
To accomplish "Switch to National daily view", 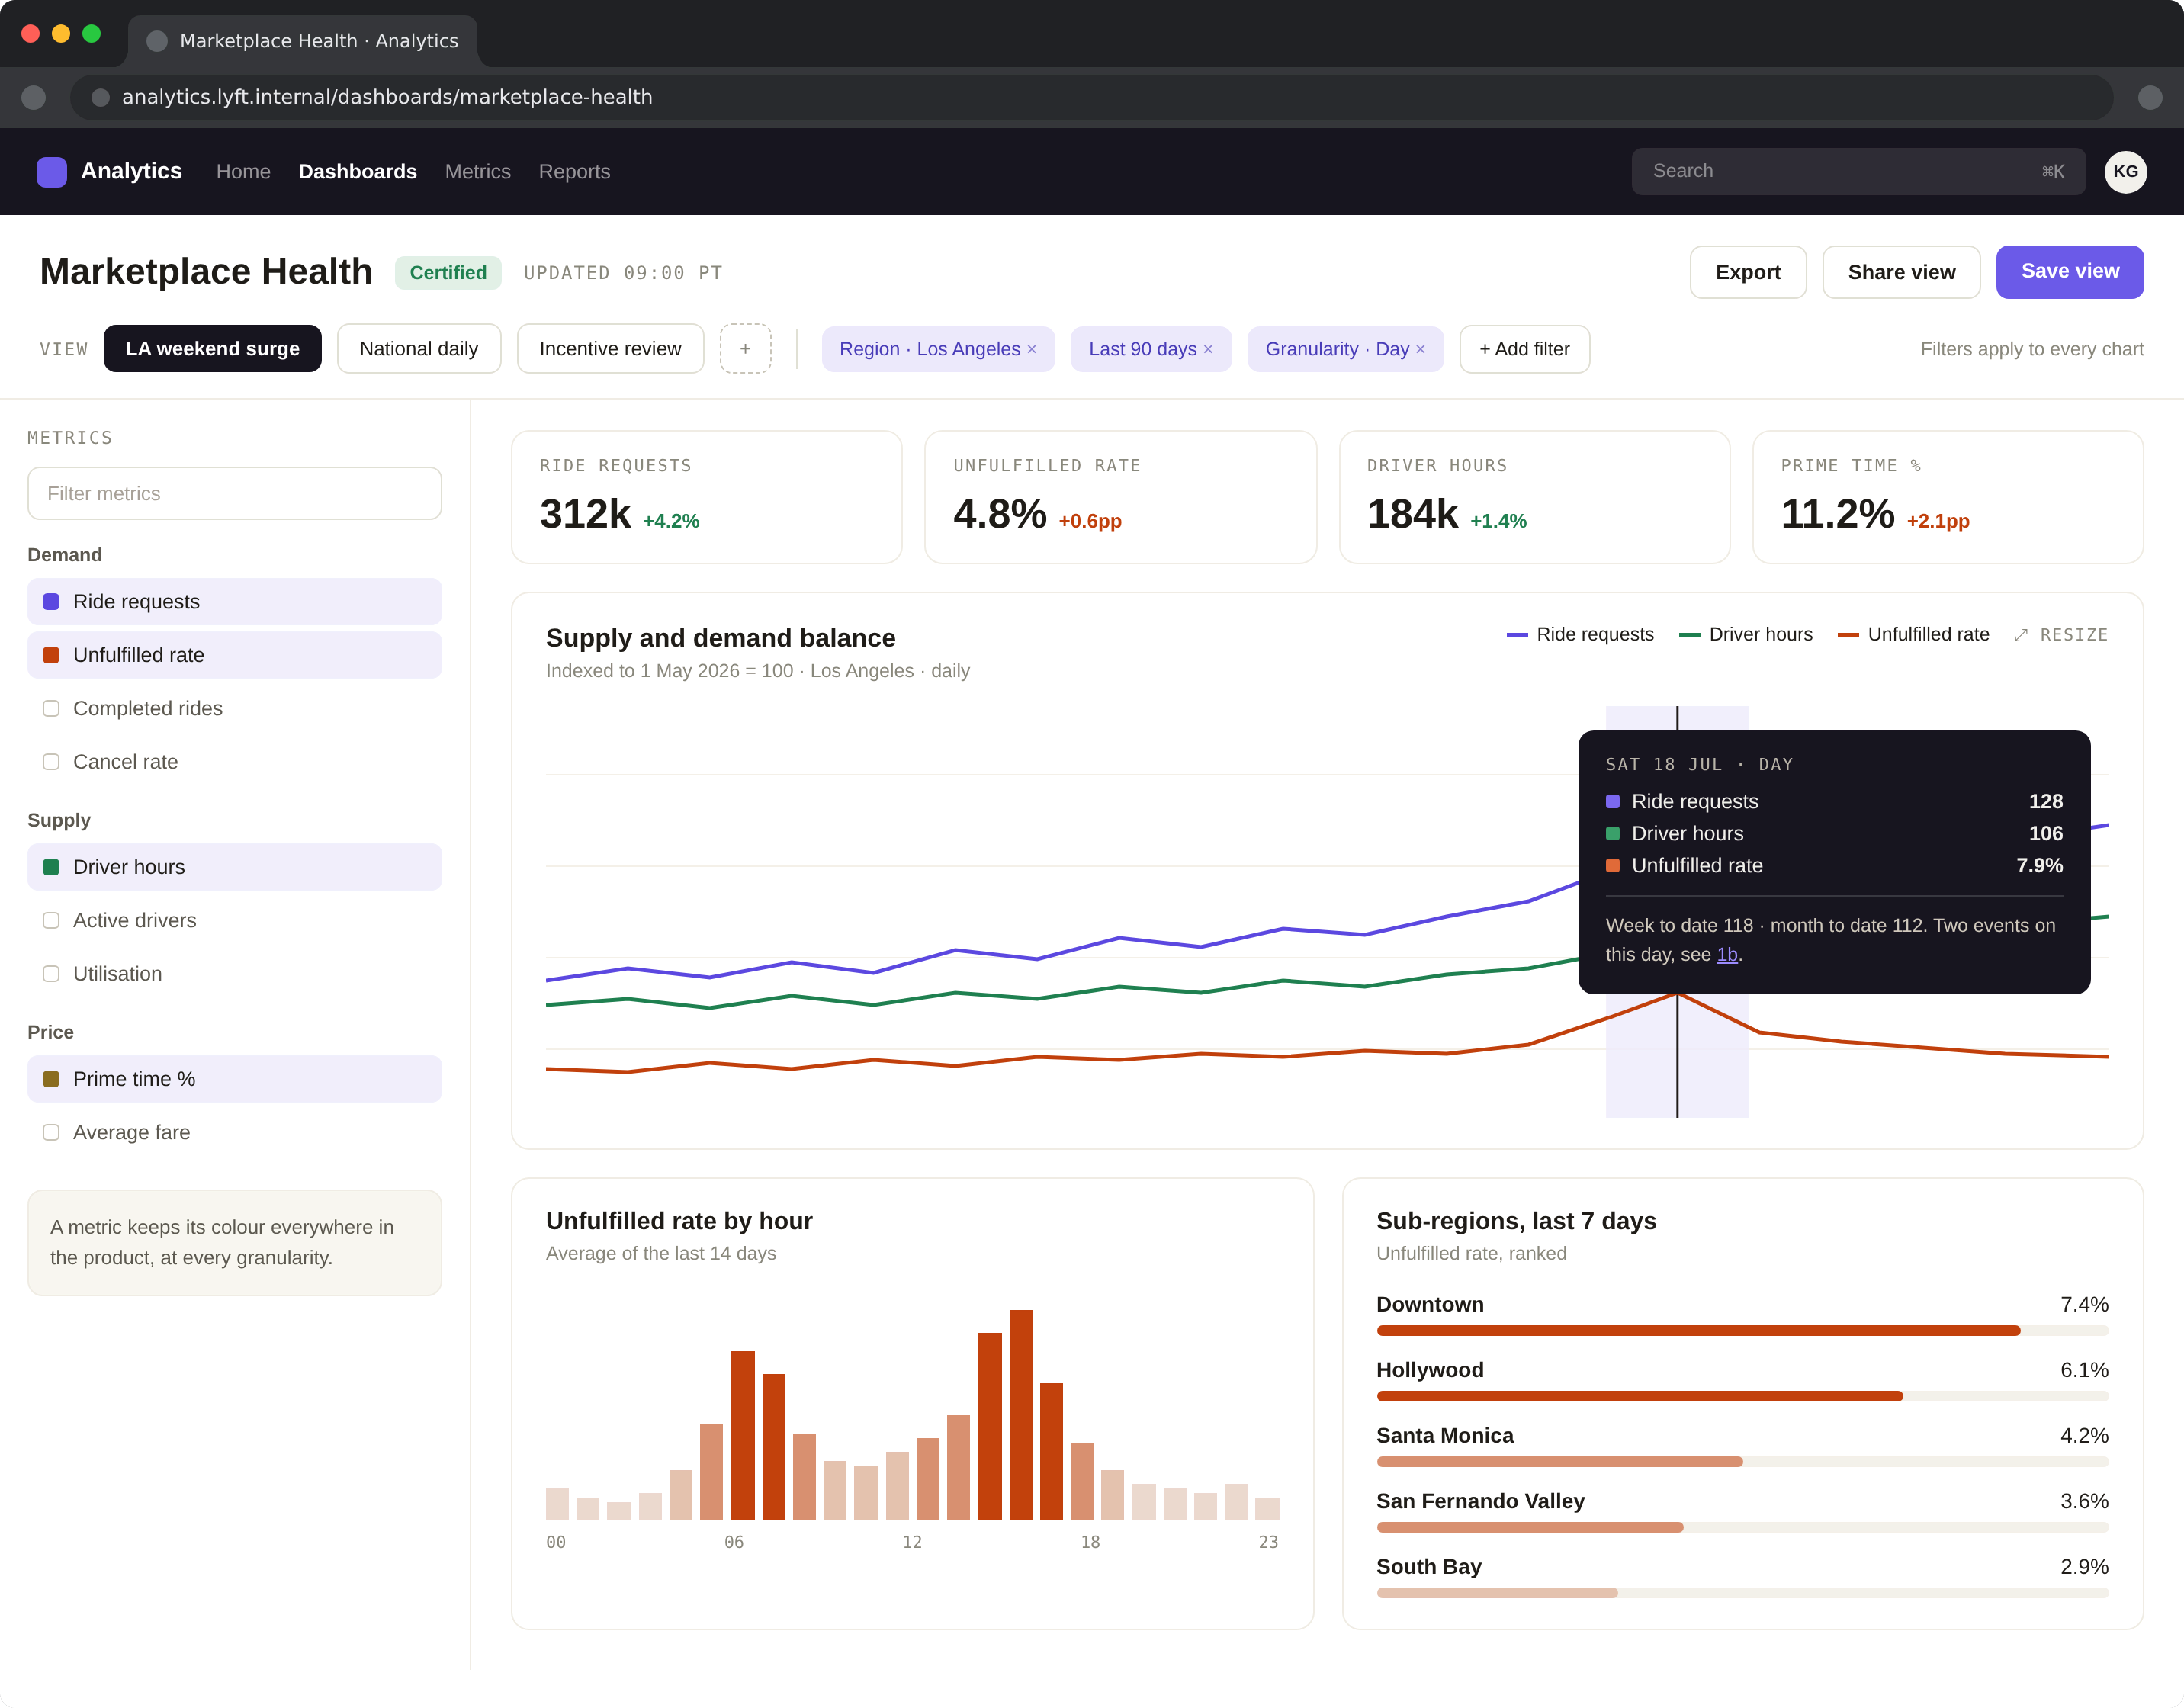I will [418, 348].
